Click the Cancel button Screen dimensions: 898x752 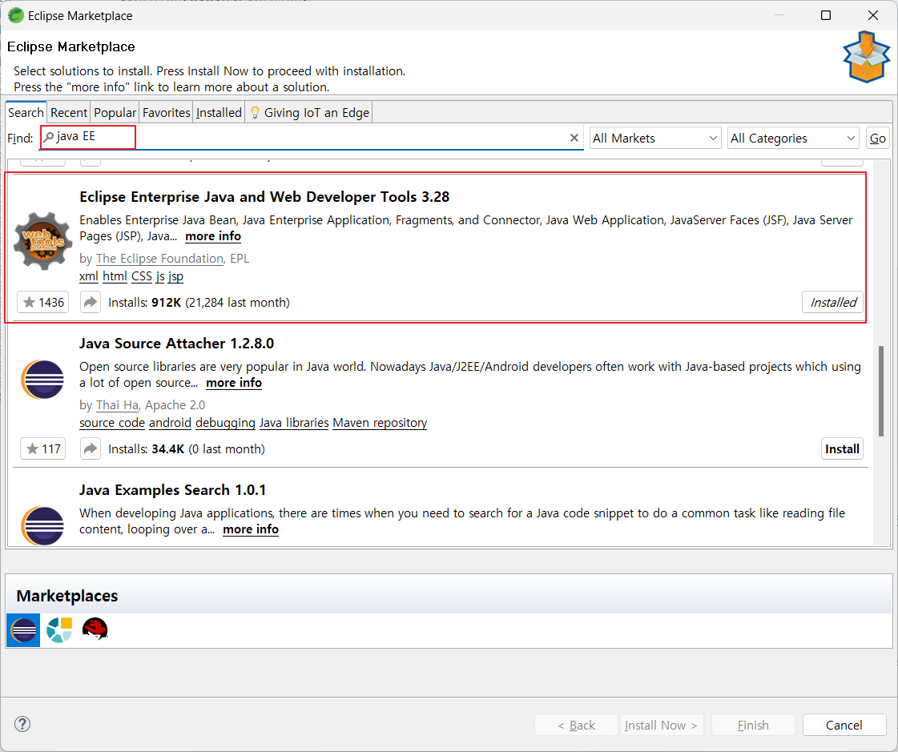click(x=844, y=725)
